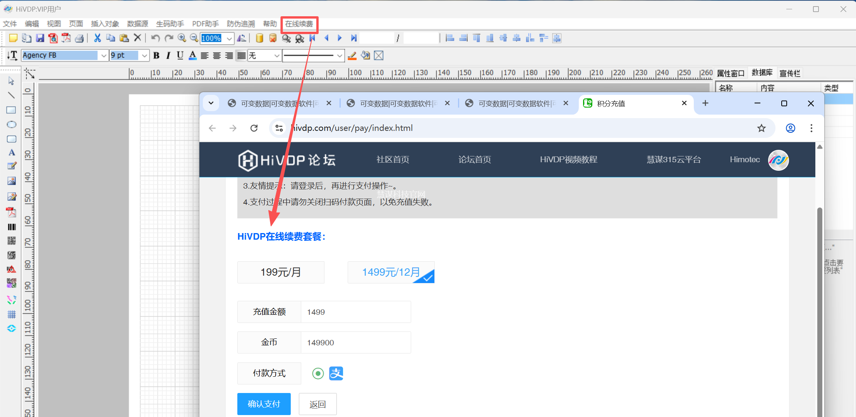Click the 确认支付 button
The width and height of the screenshot is (856, 417).
(264, 404)
